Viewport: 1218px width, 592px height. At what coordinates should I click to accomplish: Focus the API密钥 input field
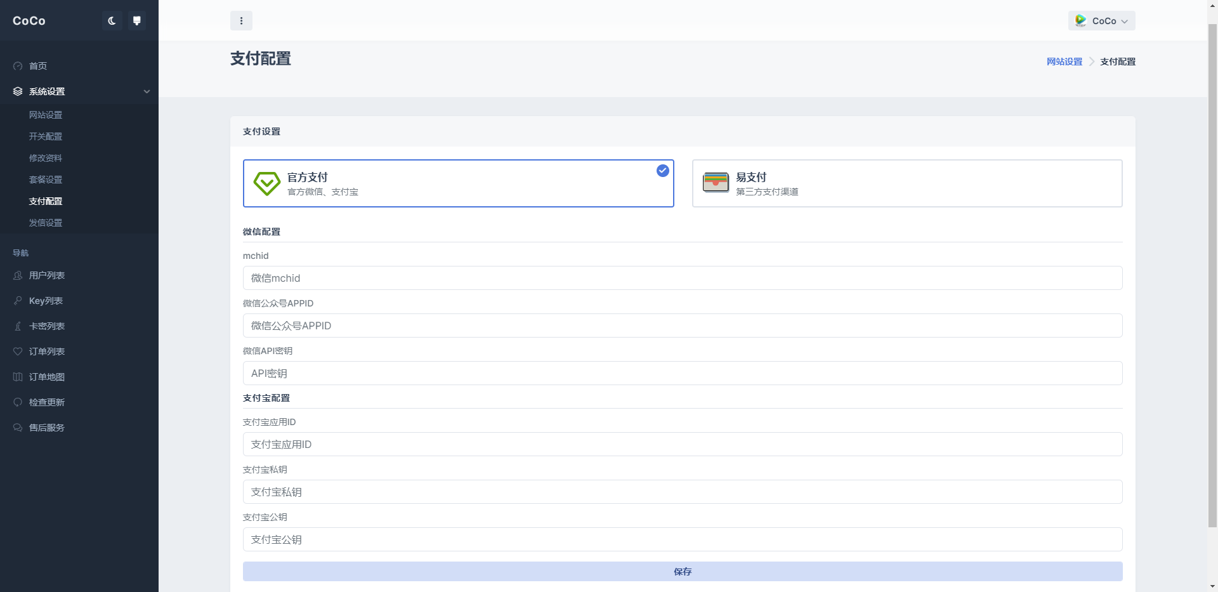pos(683,373)
